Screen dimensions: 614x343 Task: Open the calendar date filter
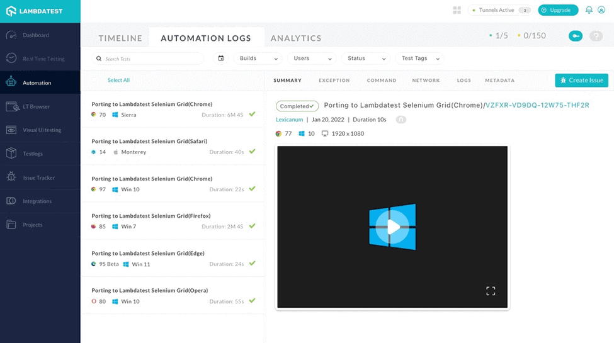pos(221,59)
